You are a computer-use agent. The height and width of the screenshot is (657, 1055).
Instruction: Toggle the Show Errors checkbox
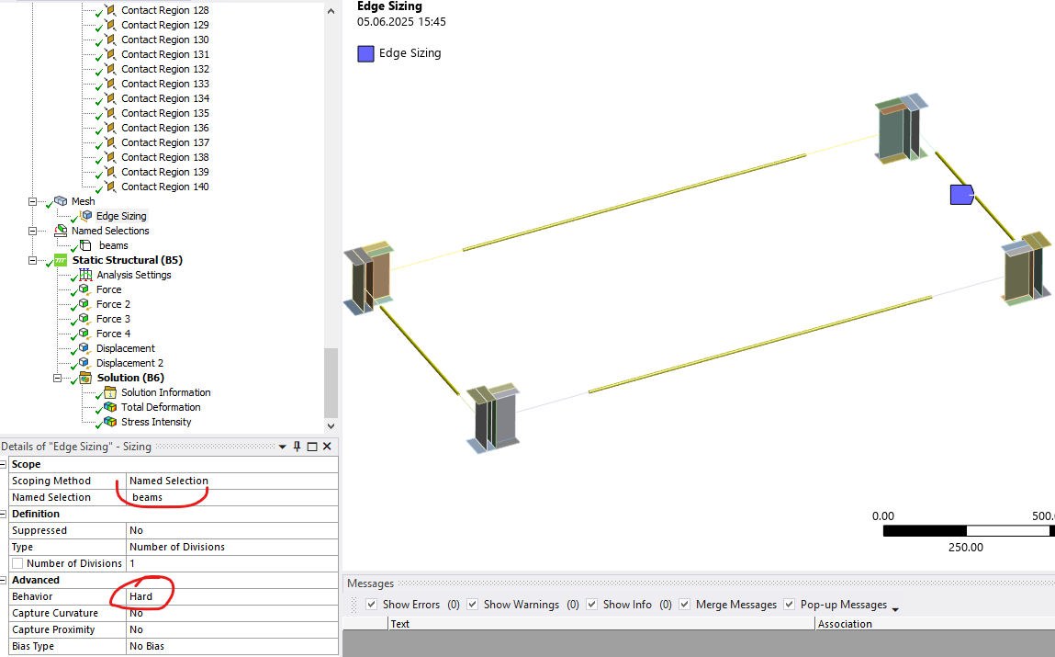coord(371,605)
